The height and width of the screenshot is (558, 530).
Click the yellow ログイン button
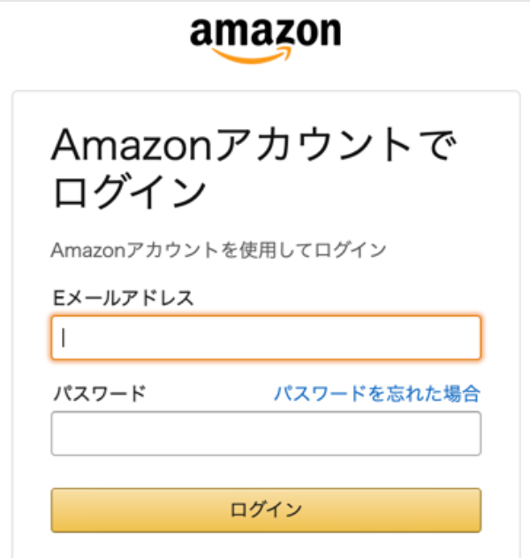pos(266,510)
